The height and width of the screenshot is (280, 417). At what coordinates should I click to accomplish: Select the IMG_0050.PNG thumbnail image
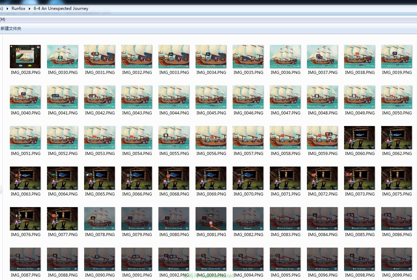(x=397, y=97)
